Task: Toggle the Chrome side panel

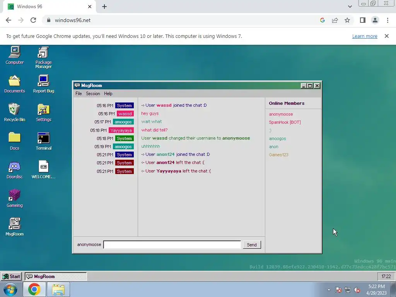Action: (363, 20)
